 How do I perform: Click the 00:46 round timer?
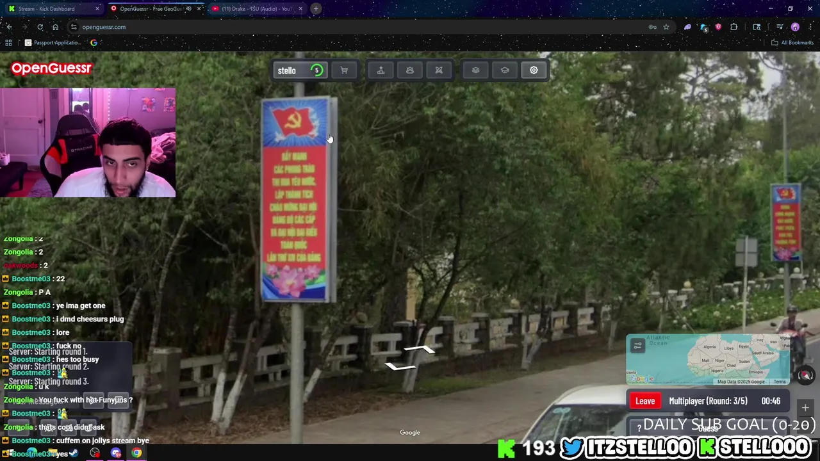coord(771,401)
